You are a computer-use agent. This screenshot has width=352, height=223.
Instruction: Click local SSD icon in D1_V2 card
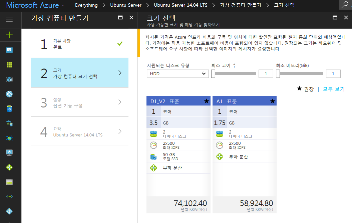[x=153, y=156]
